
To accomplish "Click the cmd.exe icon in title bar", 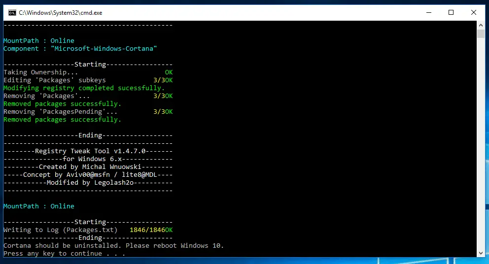I will (x=12, y=12).
